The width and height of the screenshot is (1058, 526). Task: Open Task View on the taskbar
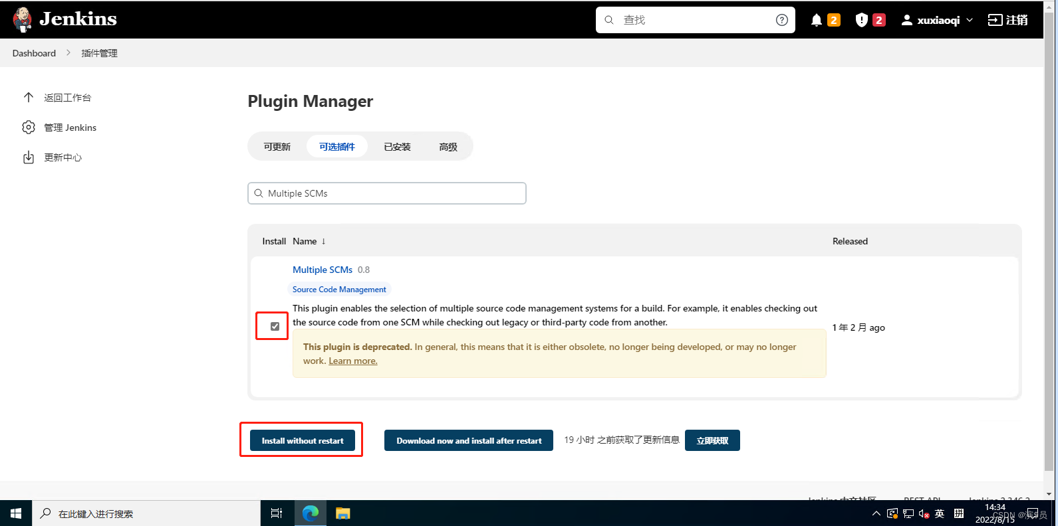277,513
